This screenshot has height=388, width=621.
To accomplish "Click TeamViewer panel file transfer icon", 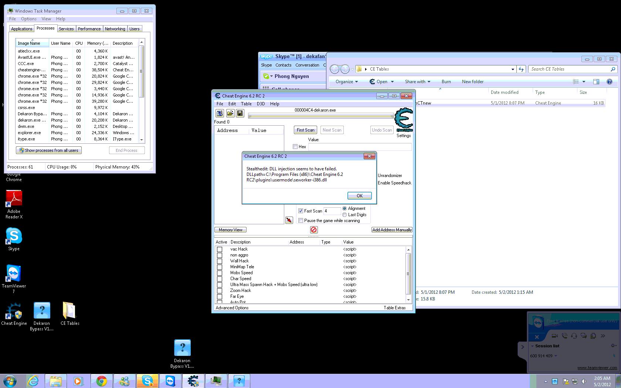I will (593, 336).
